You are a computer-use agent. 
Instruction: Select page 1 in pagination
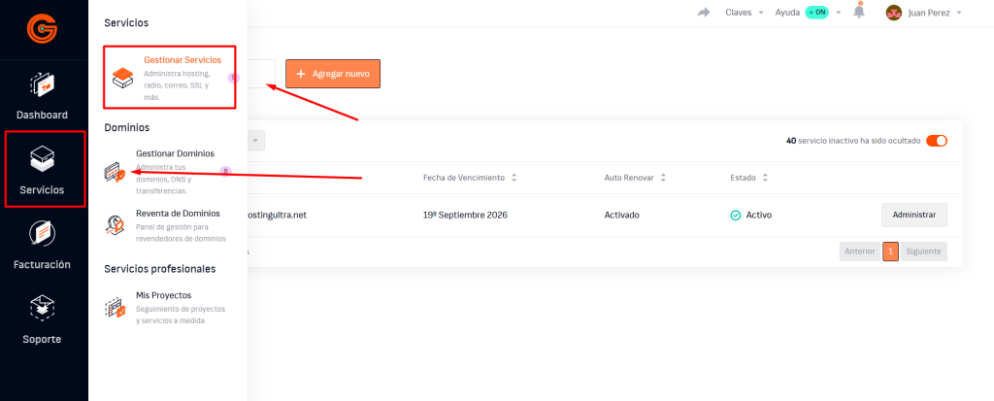[890, 251]
